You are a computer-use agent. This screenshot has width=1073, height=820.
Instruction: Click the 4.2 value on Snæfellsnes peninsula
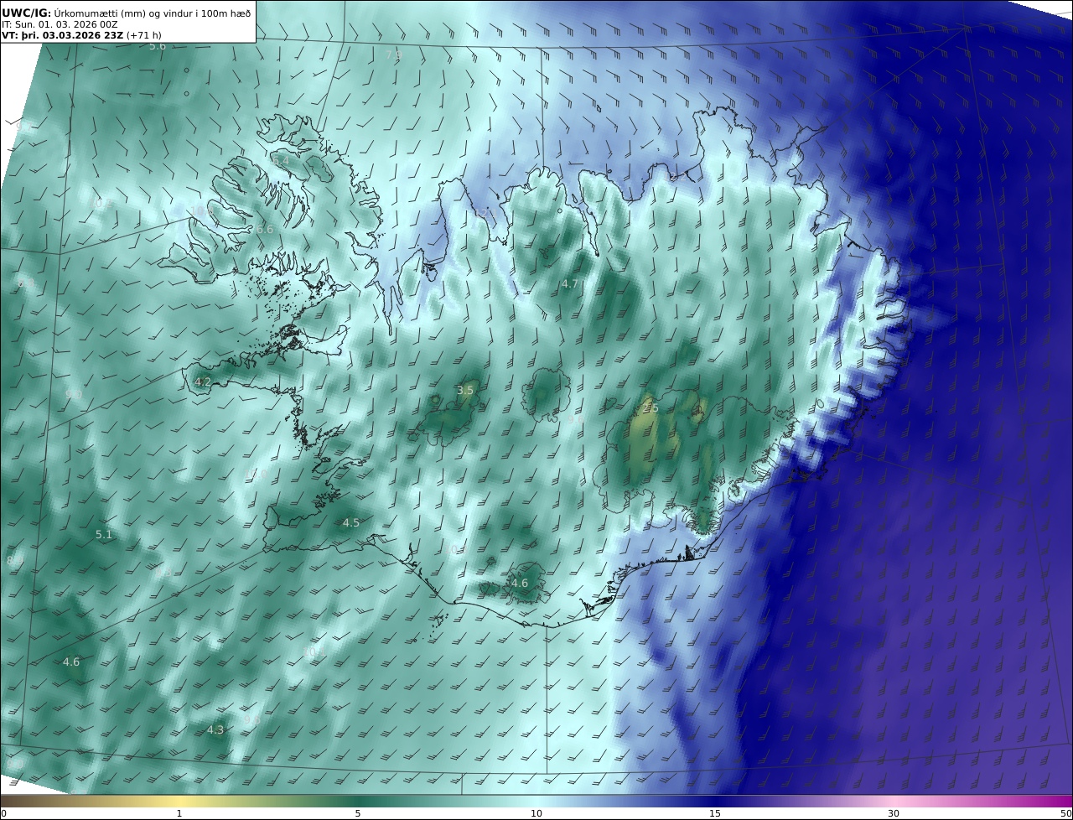point(202,381)
